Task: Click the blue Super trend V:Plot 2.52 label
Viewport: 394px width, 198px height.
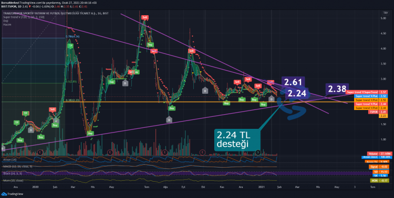Action: (371, 96)
